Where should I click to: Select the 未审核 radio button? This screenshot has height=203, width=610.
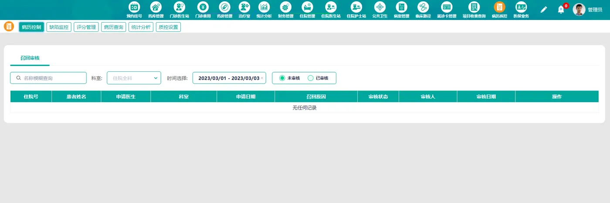tap(282, 78)
